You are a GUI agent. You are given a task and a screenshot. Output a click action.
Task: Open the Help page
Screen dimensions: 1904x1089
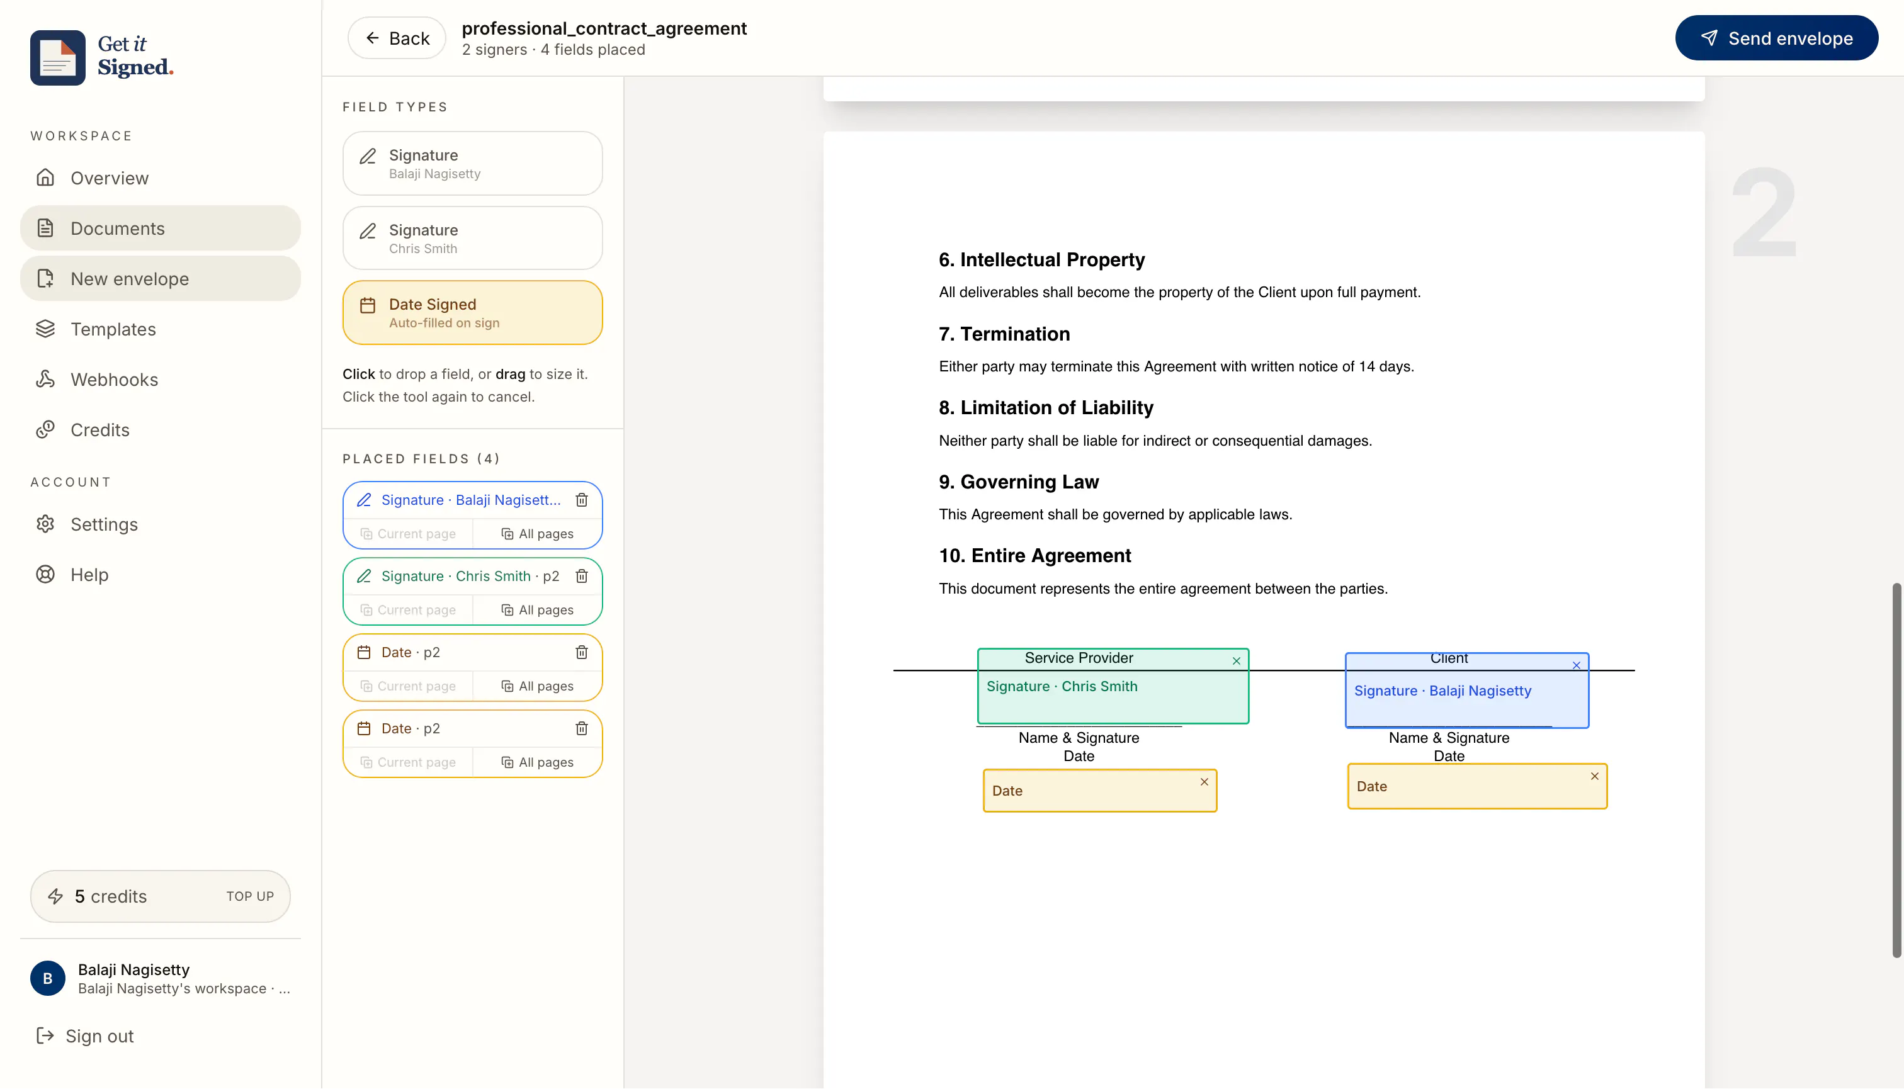pos(160,575)
